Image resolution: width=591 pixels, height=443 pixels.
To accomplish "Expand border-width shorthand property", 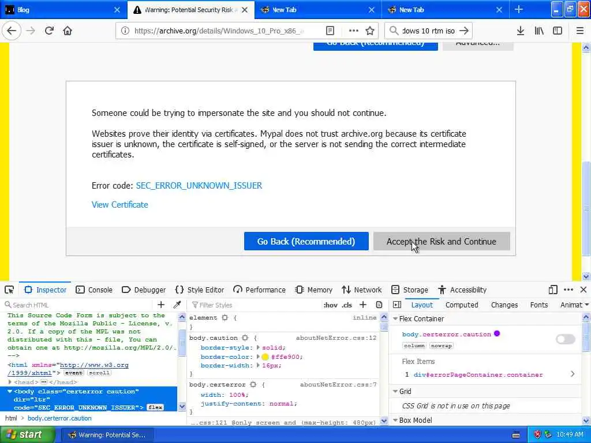I will pyautogui.click(x=258, y=365).
